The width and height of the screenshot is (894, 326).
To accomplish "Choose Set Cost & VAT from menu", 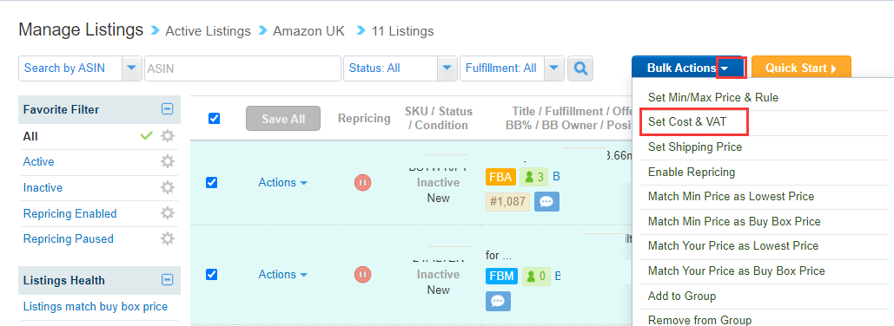I will (x=687, y=121).
